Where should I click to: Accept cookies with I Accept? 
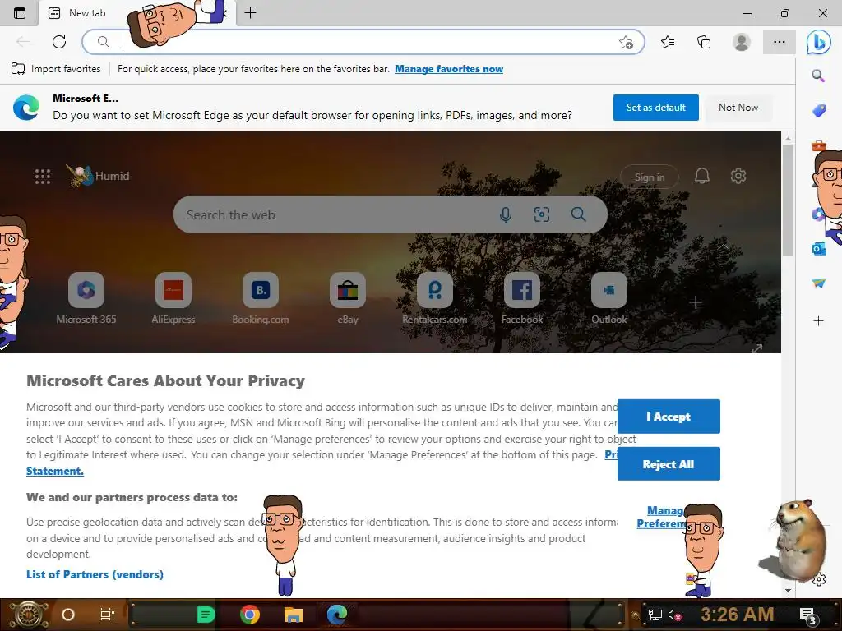669,417
